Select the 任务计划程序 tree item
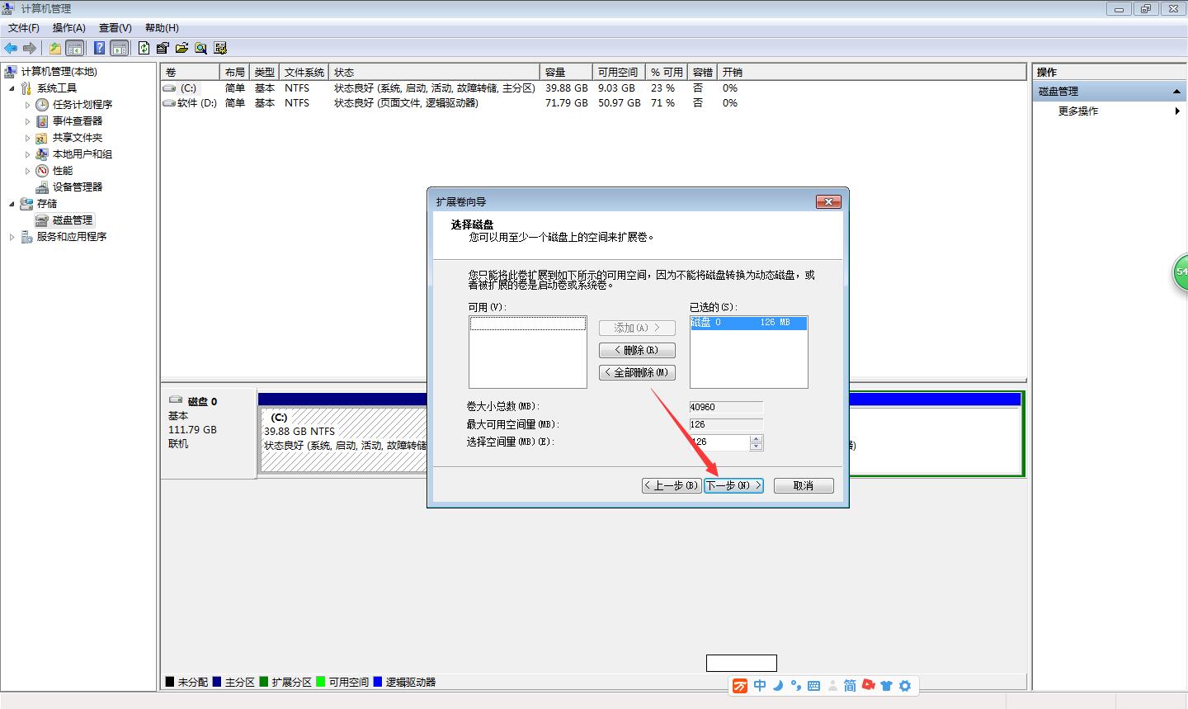Screen dimensions: 1188x709 tap(82, 105)
